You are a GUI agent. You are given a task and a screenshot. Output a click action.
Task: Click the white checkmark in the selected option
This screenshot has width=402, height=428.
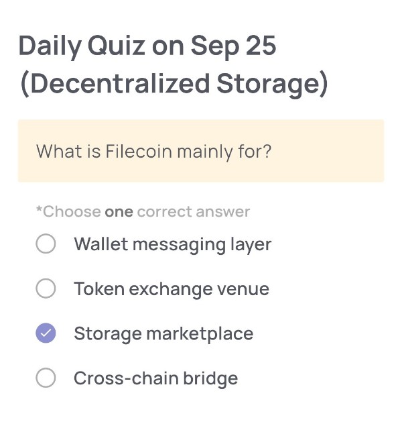coord(46,333)
